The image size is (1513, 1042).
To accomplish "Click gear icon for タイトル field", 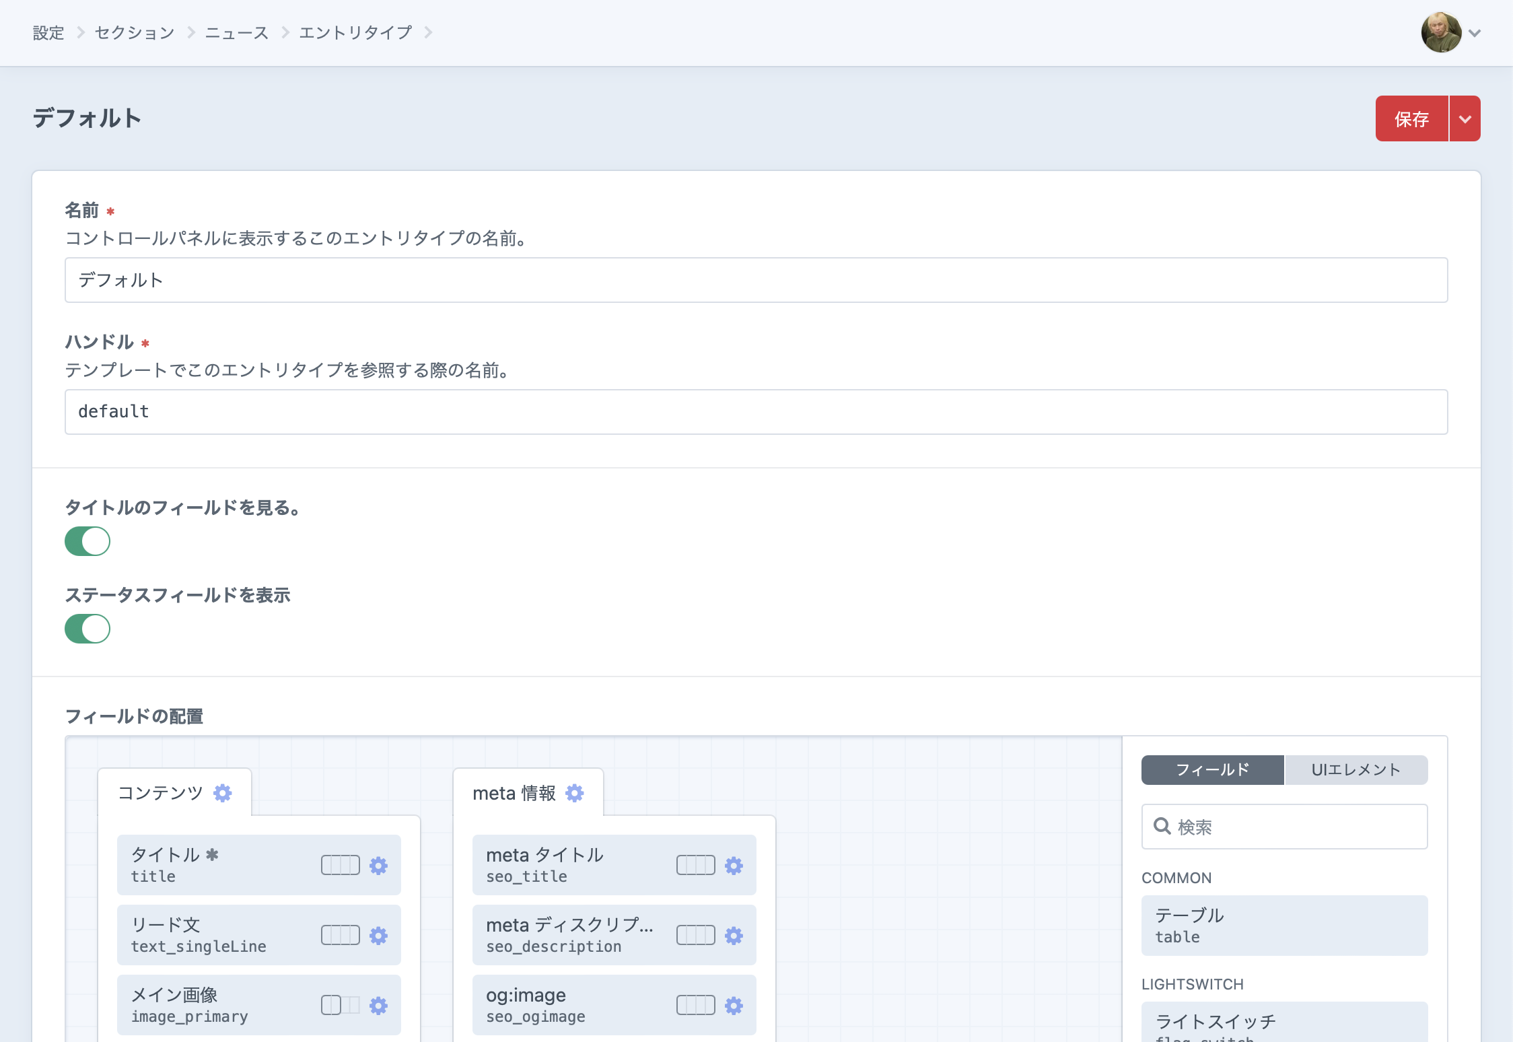I will tap(379, 866).
